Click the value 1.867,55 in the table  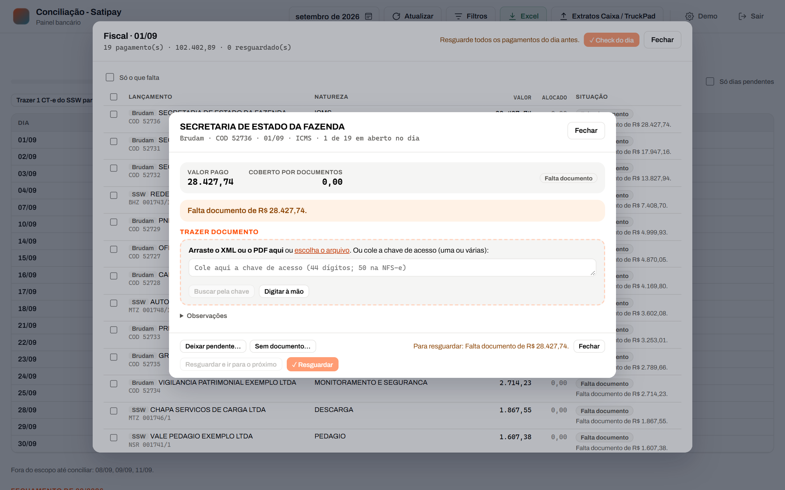point(515,410)
